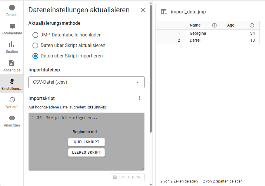Click the Age column info icon
Screen dimensions: 265x186
click(252, 25)
